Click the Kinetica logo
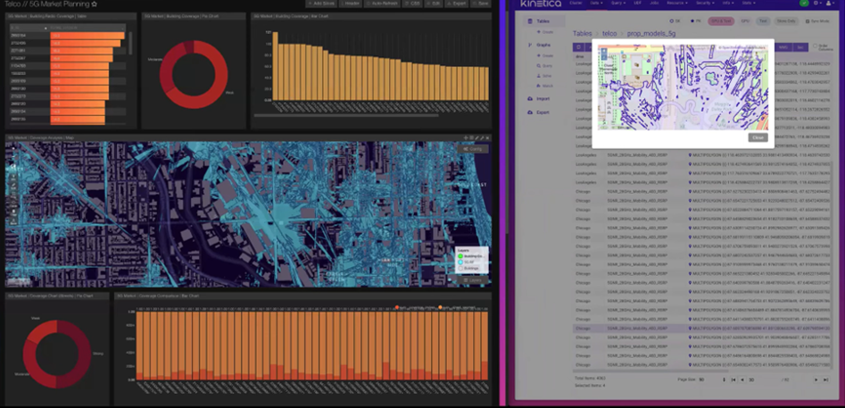Screen dimensions: 845x408 click(x=541, y=4)
